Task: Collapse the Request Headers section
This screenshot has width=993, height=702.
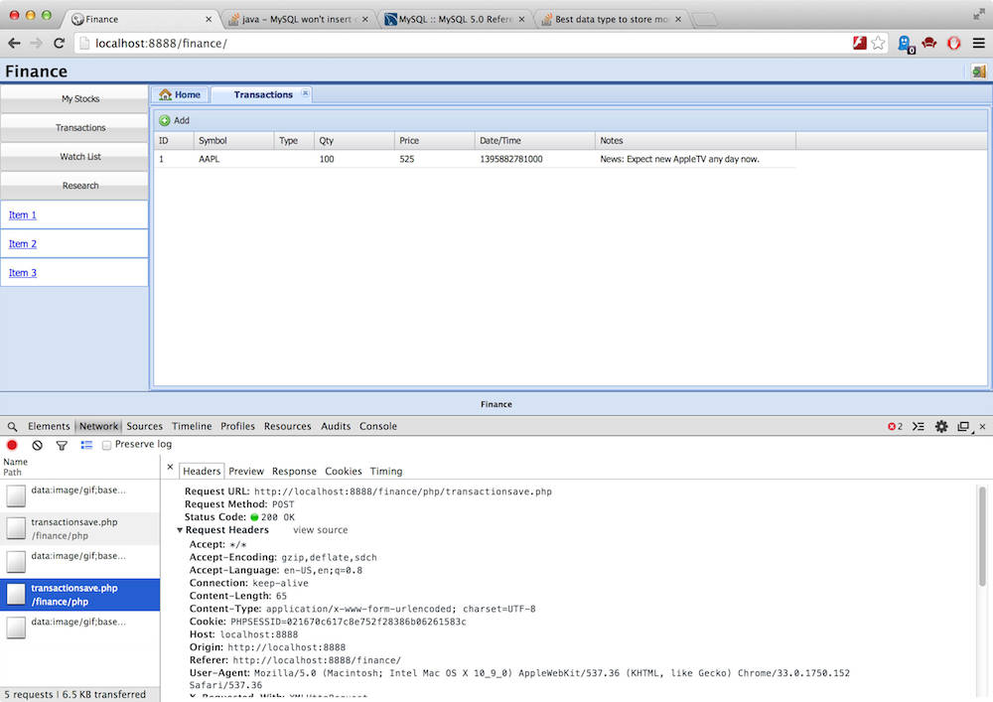Action: pyautogui.click(x=180, y=529)
